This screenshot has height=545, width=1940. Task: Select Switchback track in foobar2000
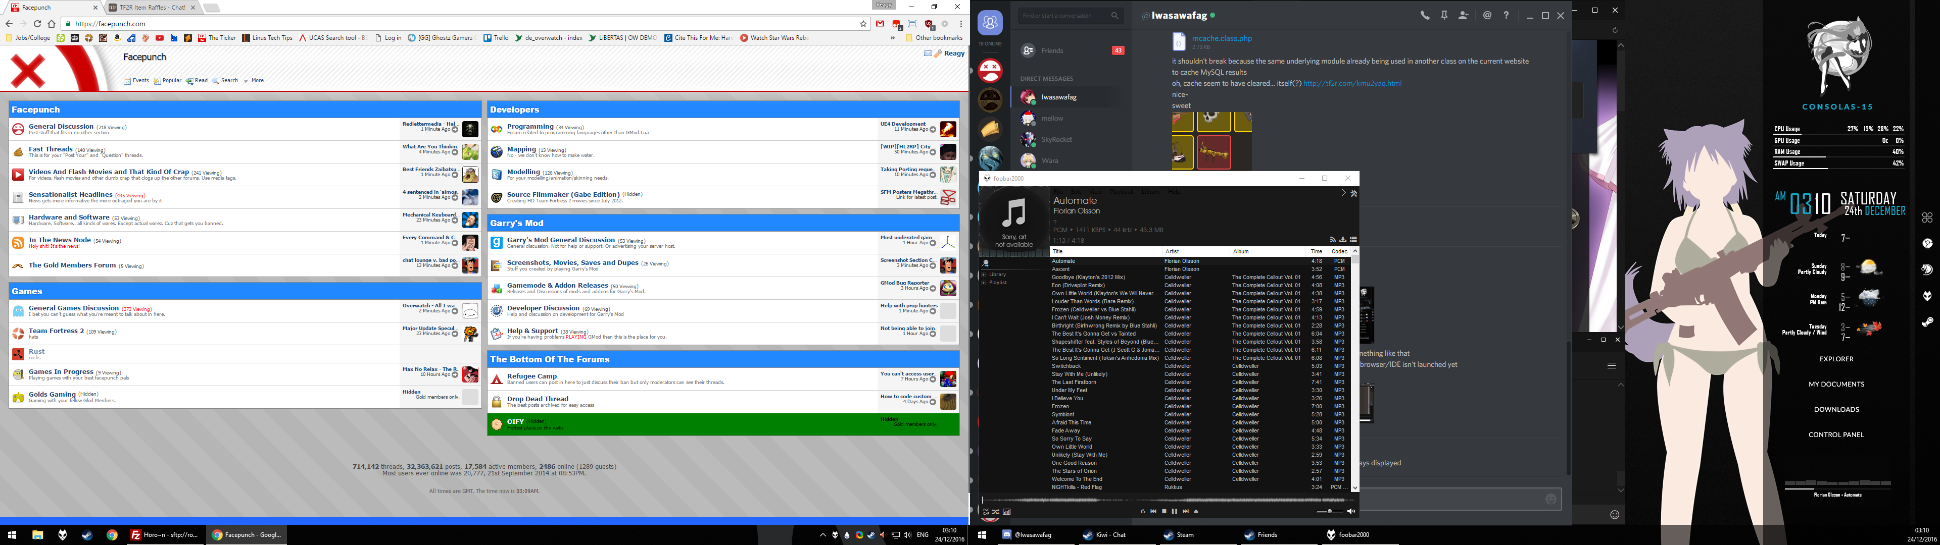[1066, 366]
